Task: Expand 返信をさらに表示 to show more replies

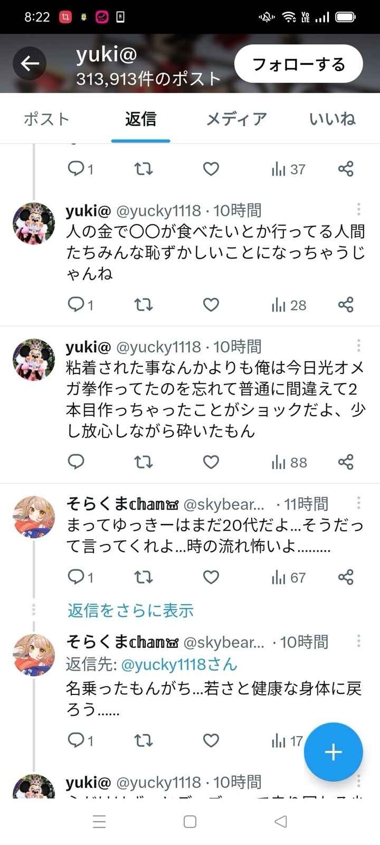Action: coord(130,611)
